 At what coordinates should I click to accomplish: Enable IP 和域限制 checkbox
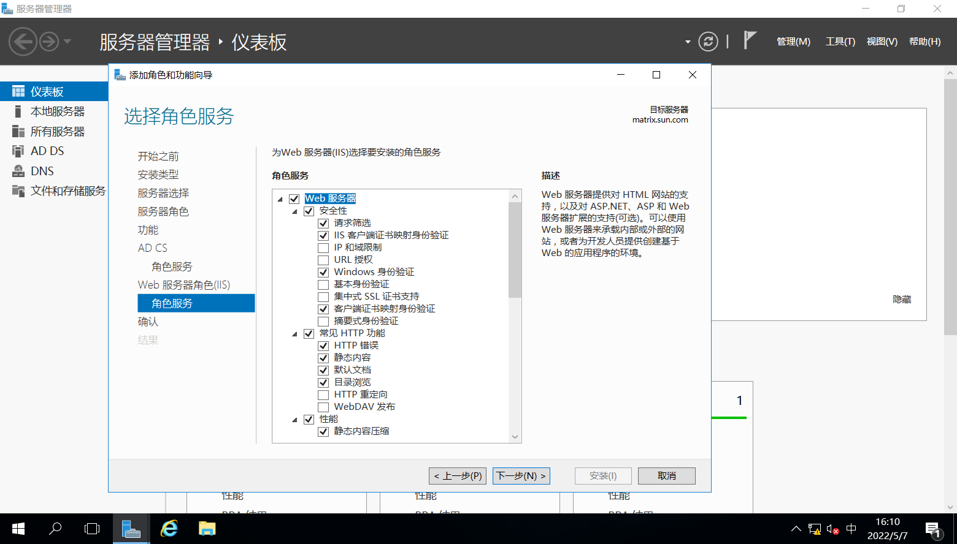pos(323,247)
